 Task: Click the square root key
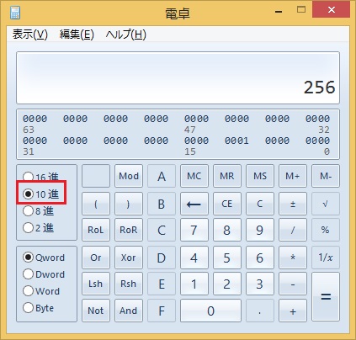tap(326, 204)
